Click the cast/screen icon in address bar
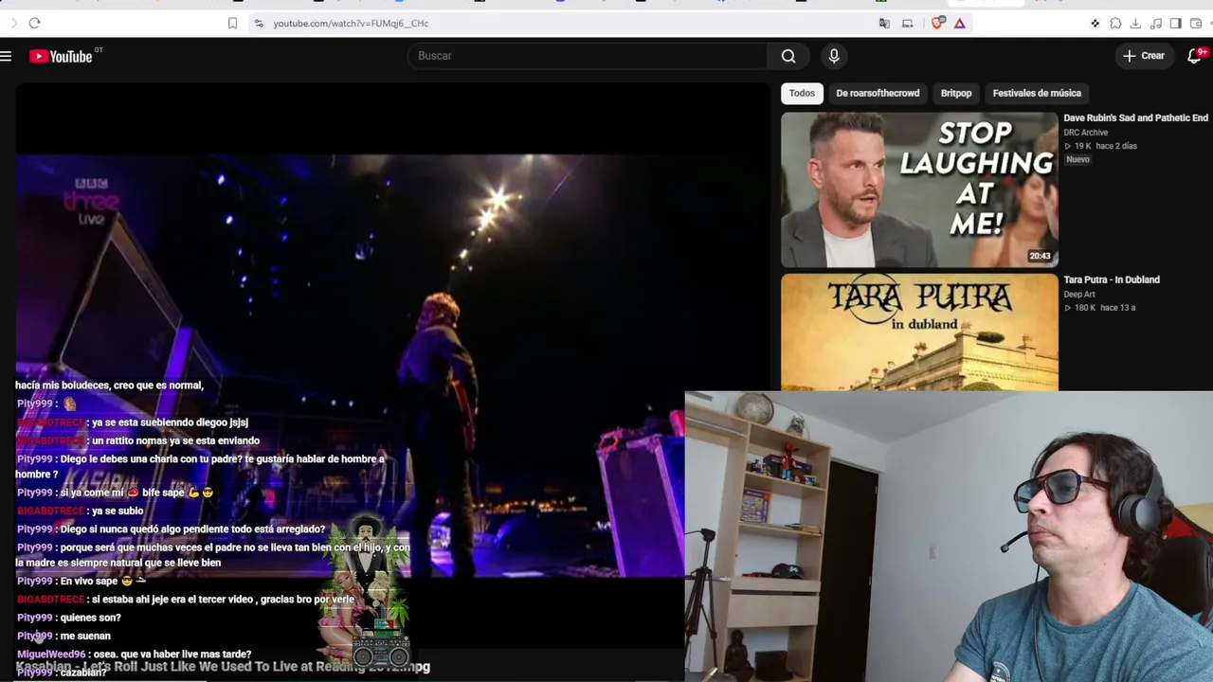This screenshot has width=1213, height=682. (x=908, y=23)
